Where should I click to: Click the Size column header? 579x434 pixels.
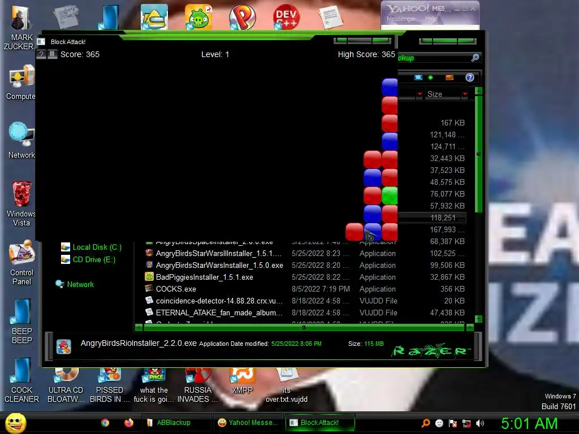pyautogui.click(x=443, y=94)
